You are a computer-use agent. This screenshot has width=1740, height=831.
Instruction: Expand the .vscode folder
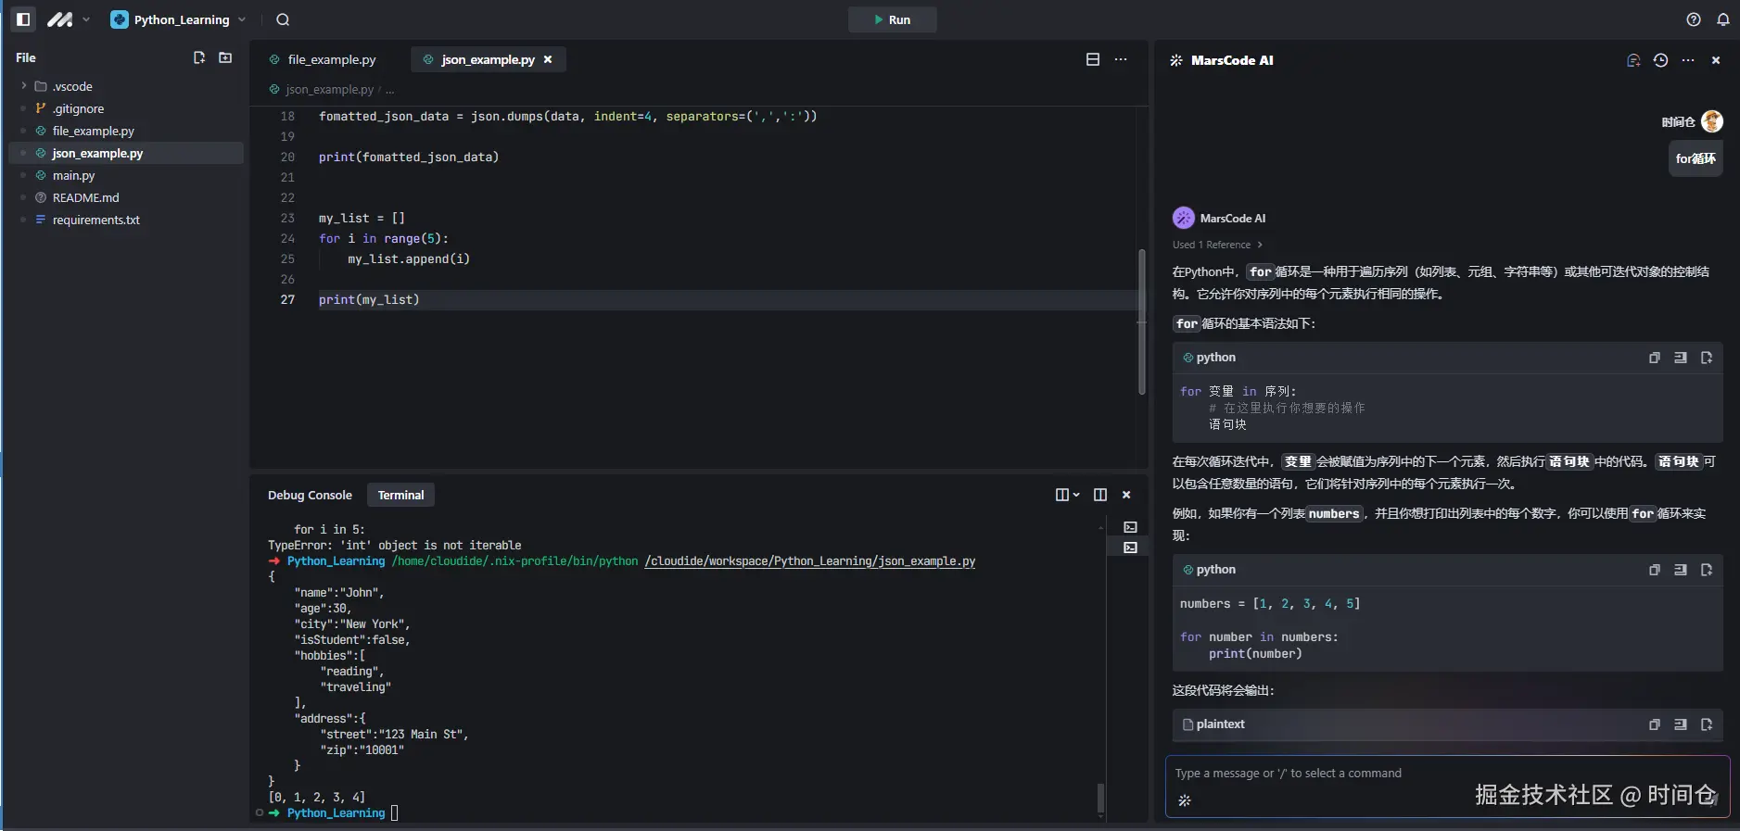pyautogui.click(x=24, y=86)
